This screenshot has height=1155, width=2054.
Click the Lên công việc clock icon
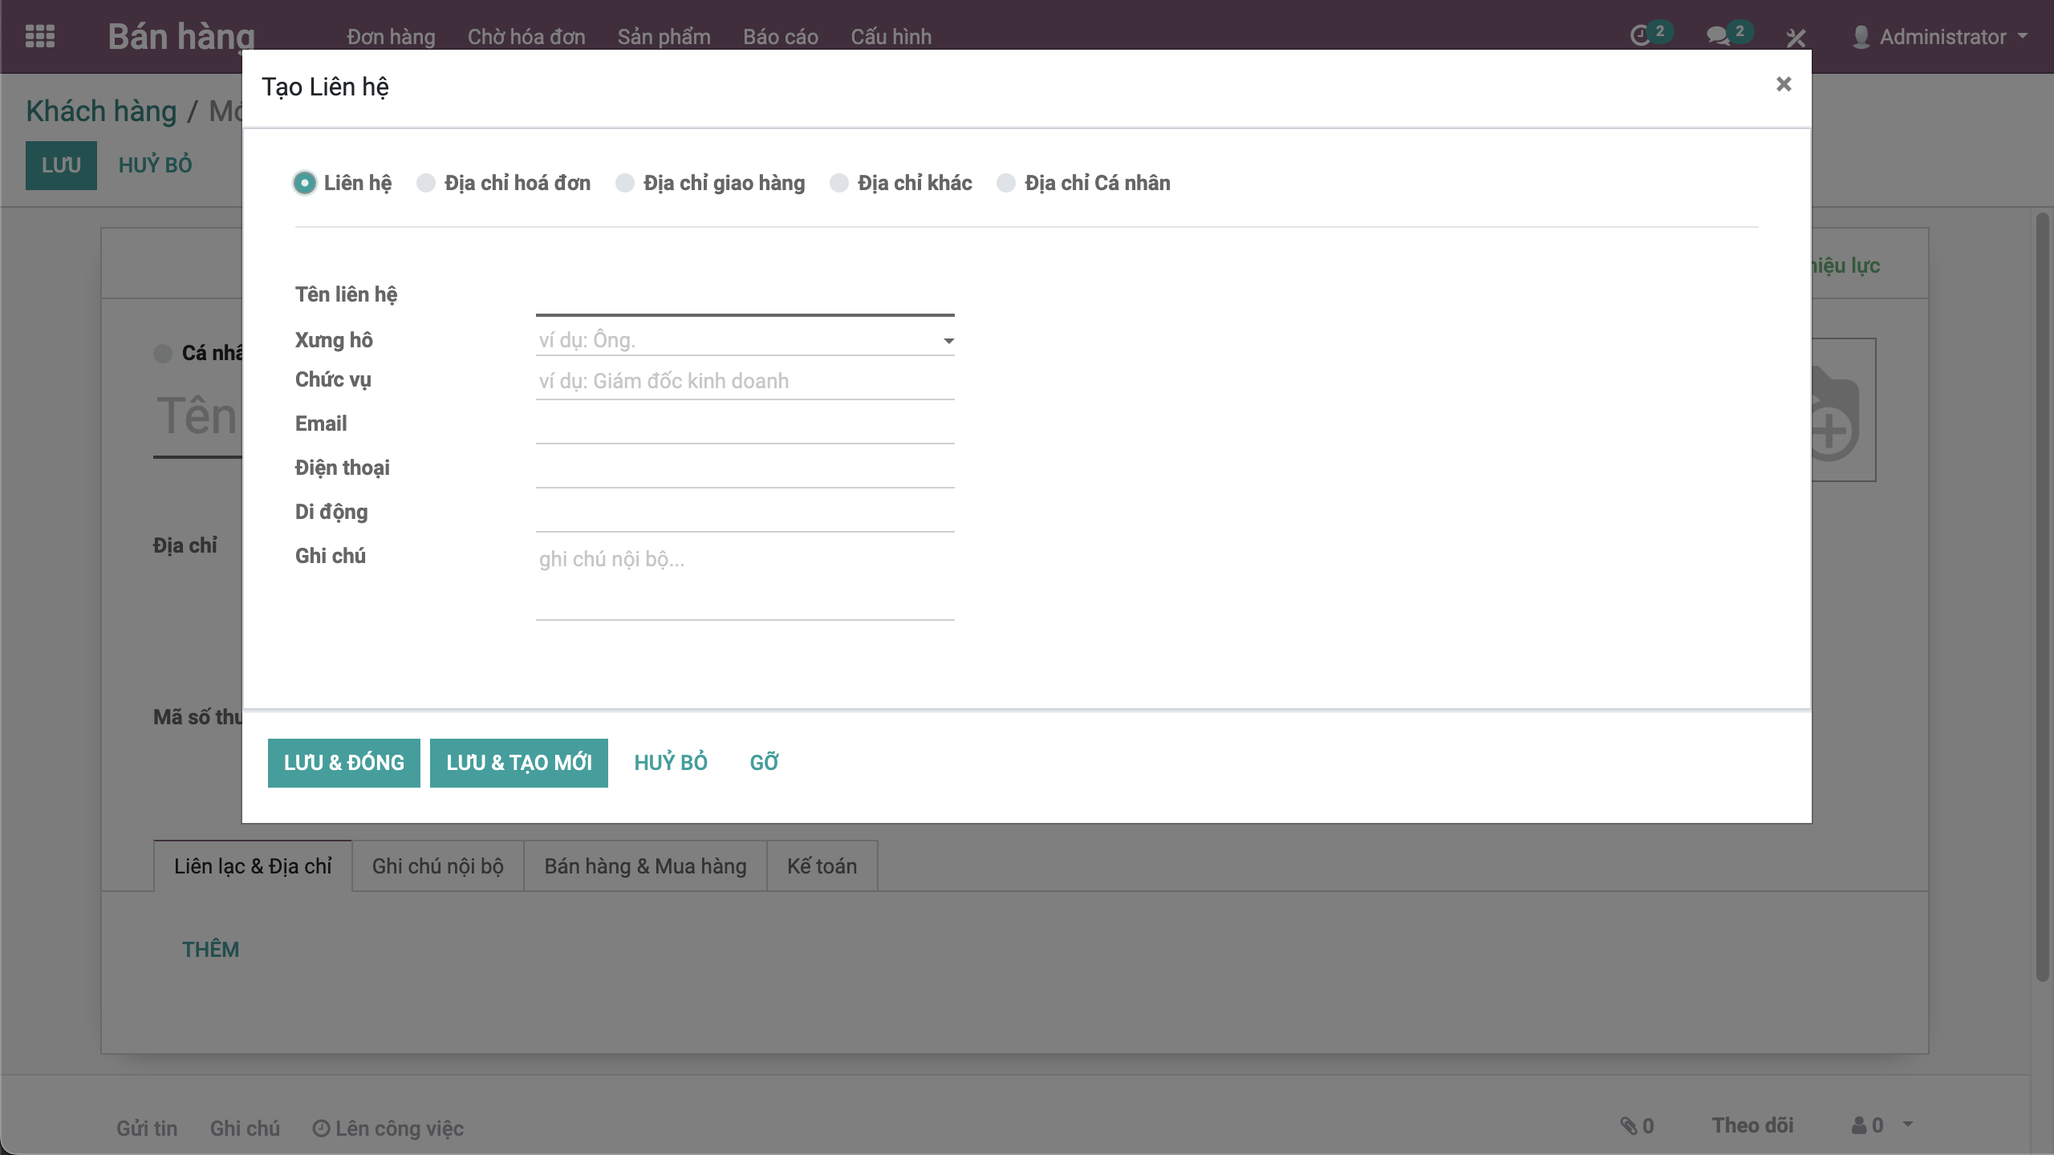pos(321,1129)
